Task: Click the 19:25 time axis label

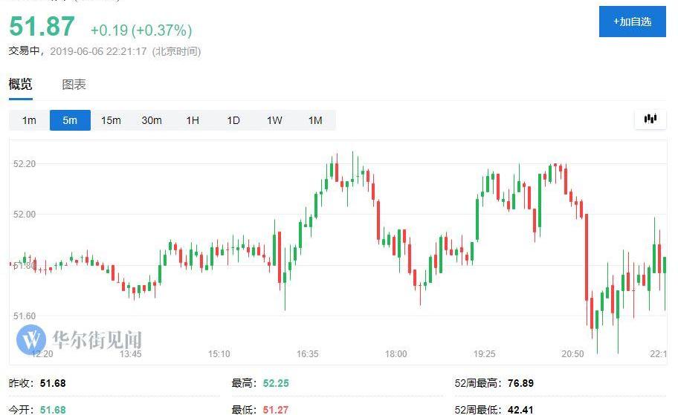Action: [484, 354]
